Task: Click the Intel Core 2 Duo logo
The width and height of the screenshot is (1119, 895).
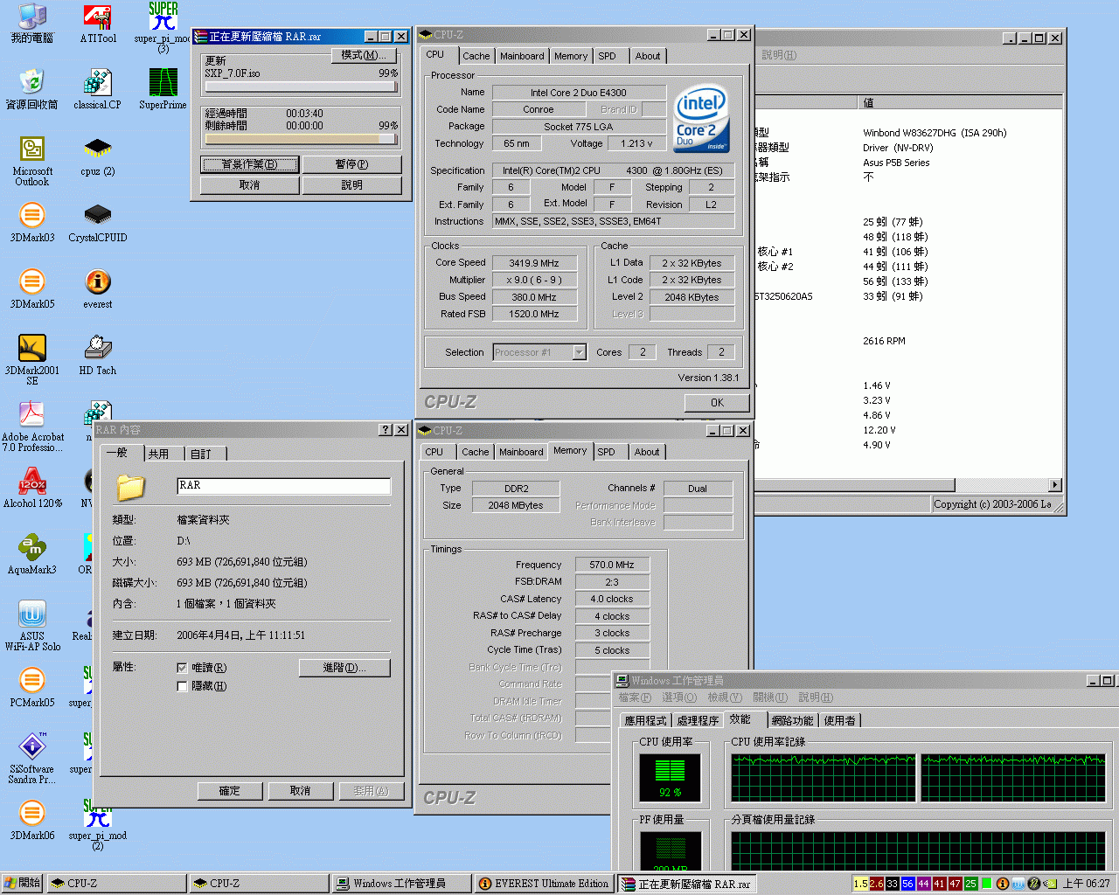Action: click(701, 118)
